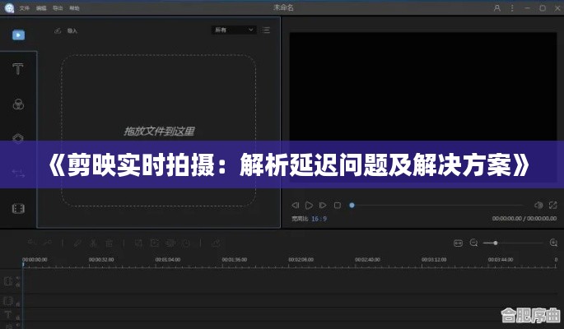Switch media view using the list icon
Image resolution: width=564 pixels, height=329 pixels.
pos(266,30)
